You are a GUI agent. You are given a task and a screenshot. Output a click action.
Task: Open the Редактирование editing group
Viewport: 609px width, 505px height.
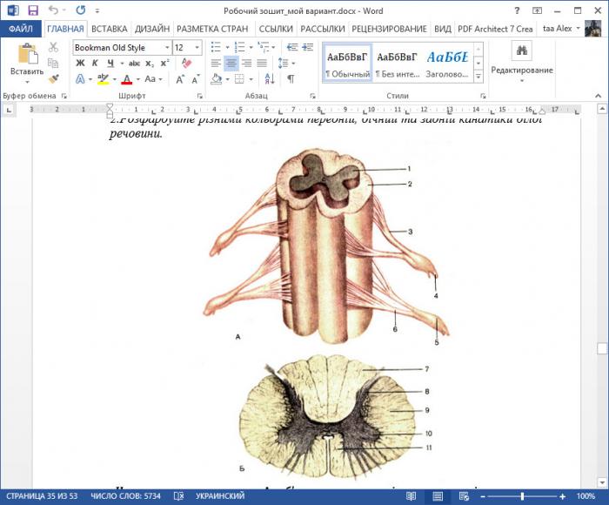click(521, 61)
